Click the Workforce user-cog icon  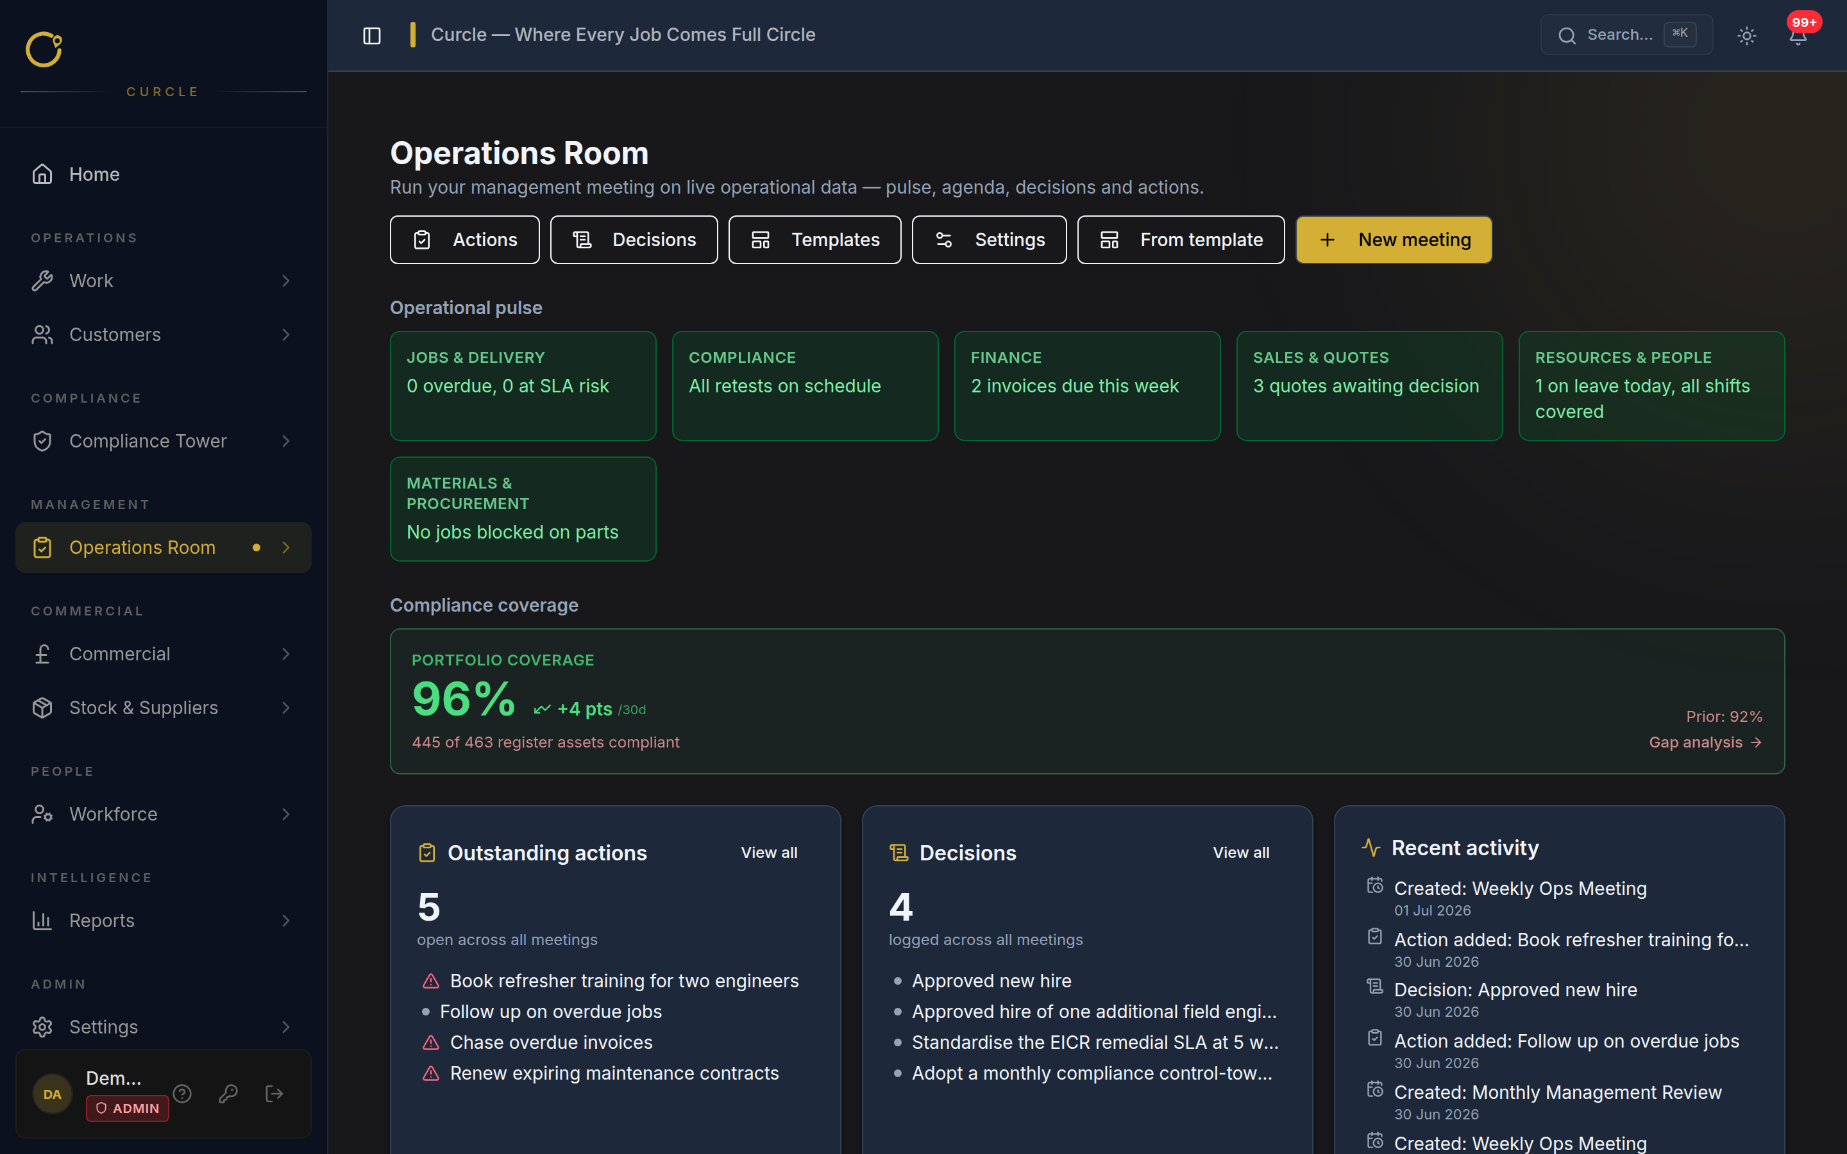[42, 814]
